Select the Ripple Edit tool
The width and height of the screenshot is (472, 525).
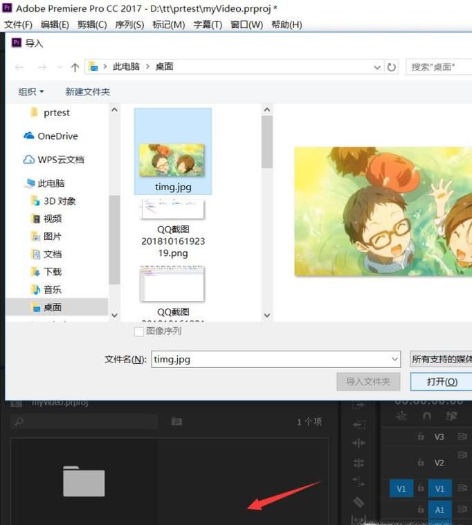(x=358, y=443)
